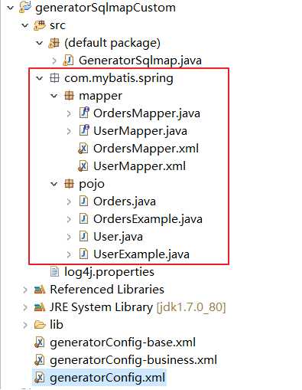The width and height of the screenshot is (302, 390).
Task: Collapse the generatorSqlmapCustom project node
Action: [10, 8]
